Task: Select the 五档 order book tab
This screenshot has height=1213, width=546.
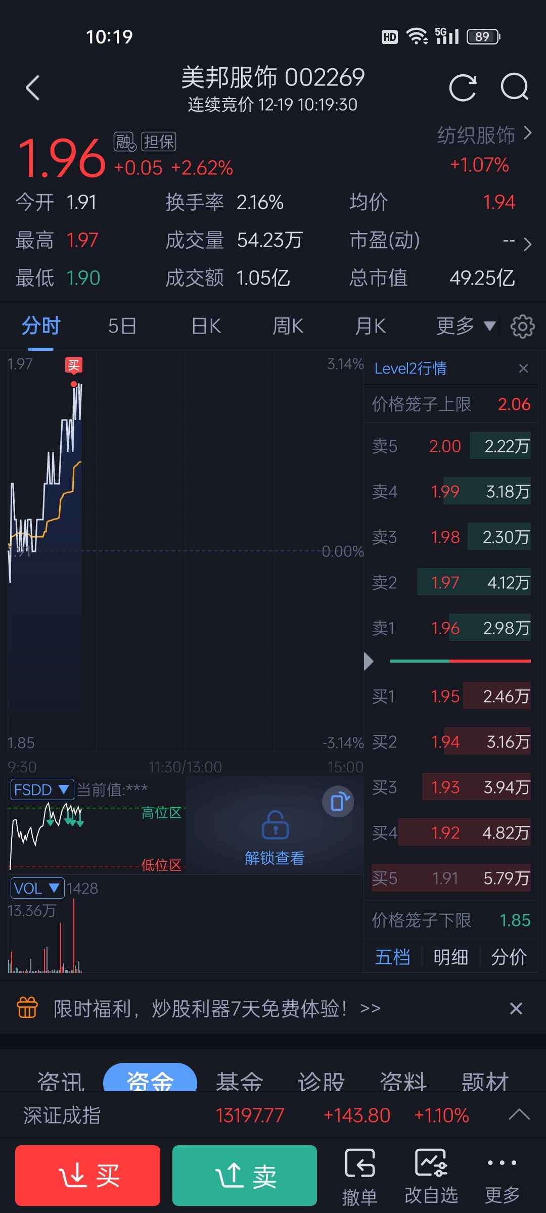Action: pos(393,957)
